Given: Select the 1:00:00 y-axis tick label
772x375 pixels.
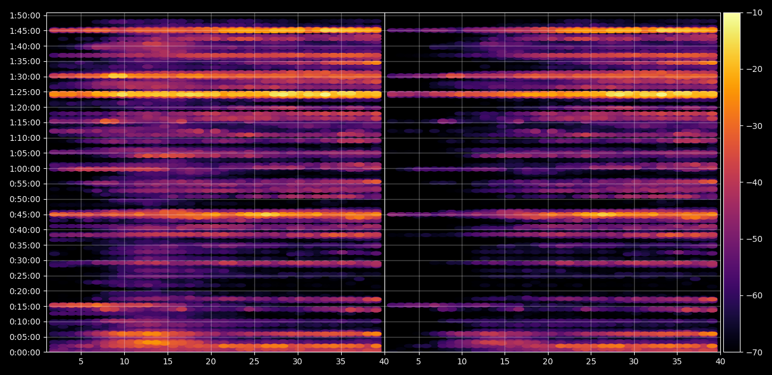Looking at the screenshot, I should tap(26, 169).
